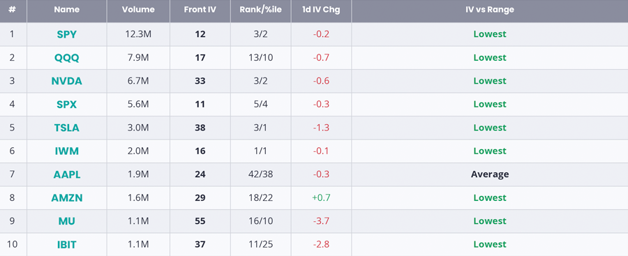Click the # rank column header
Screen dimensions: 628x256
(12, 10)
